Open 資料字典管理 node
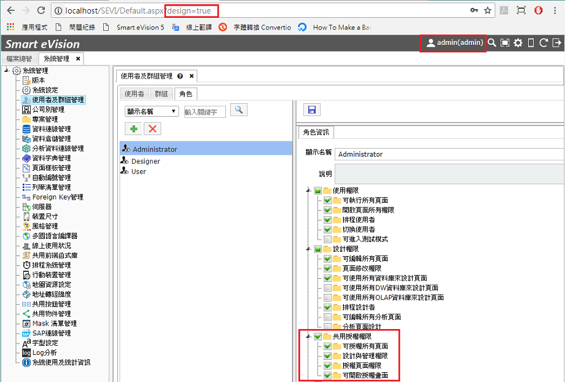The width and height of the screenshot is (565, 382). (x=47, y=158)
